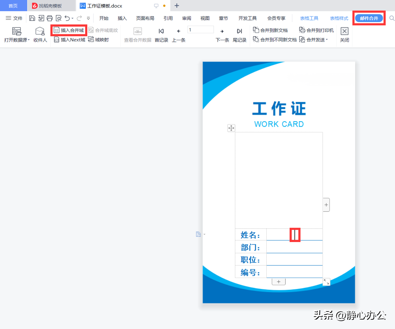Click the 编号： label cell
The image size is (395, 329).
[x=251, y=272]
